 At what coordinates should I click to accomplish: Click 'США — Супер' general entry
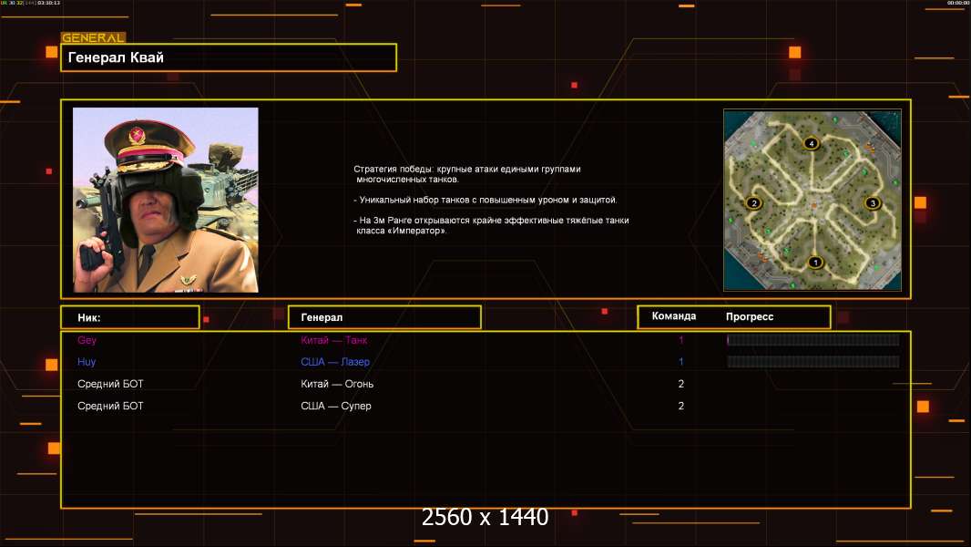point(335,406)
